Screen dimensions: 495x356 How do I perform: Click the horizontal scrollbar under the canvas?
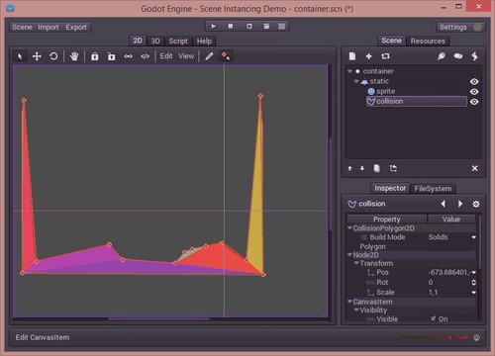click(x=158, y=319)
